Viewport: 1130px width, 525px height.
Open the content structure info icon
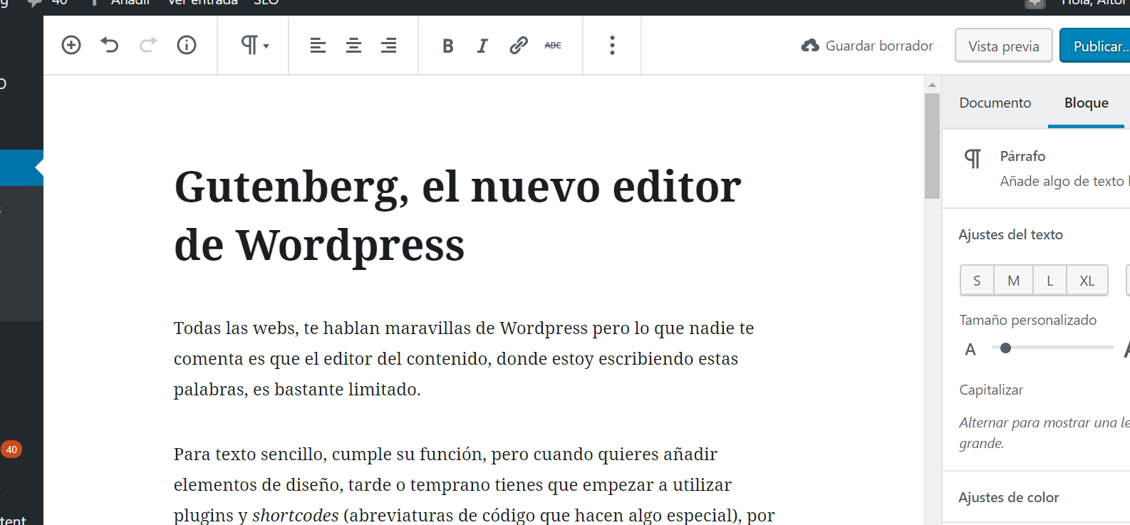point(187,46)
